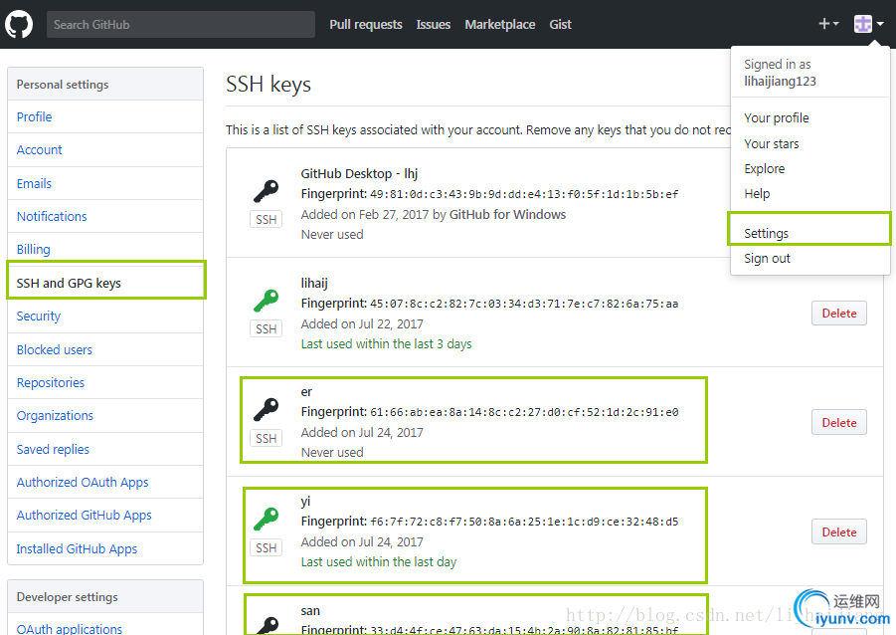
Task: Sign out via the user menu
Action: (767, 259)
